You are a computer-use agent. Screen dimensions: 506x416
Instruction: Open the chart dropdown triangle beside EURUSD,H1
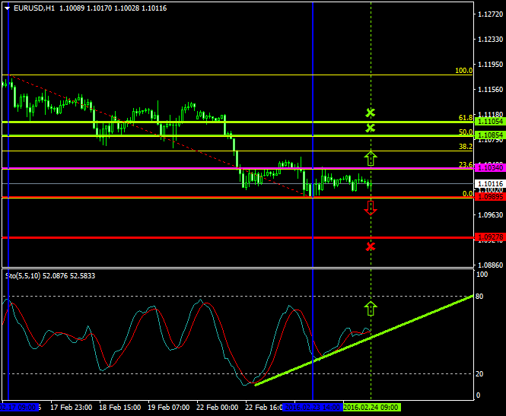pyautogui.click(x=7, y=8)
